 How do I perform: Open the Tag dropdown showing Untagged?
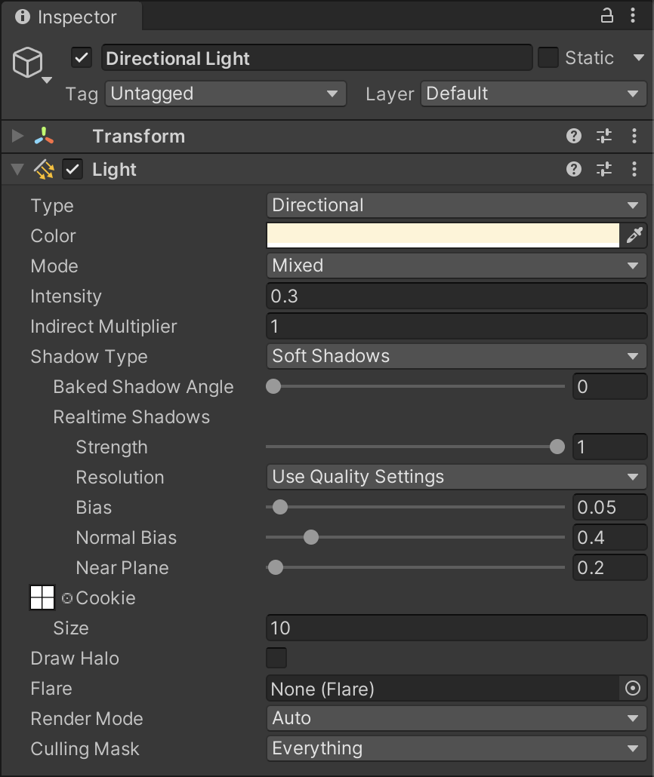(x=225, y=94)
